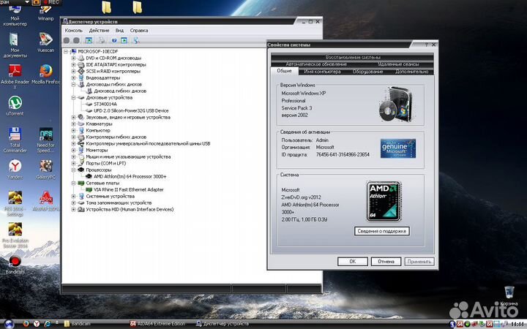
Task: Open the Действие menu
Action: point(99,30)
